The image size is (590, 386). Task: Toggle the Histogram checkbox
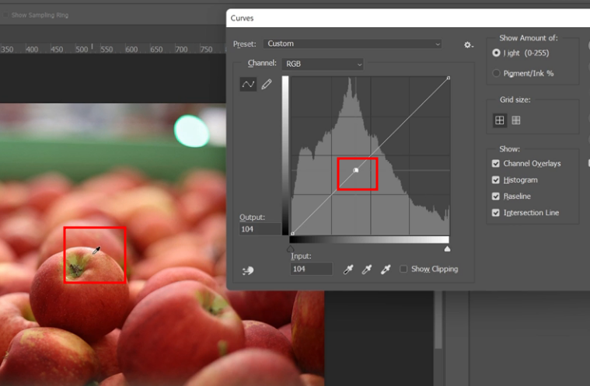pyautogui.click(x=496, y=180)
